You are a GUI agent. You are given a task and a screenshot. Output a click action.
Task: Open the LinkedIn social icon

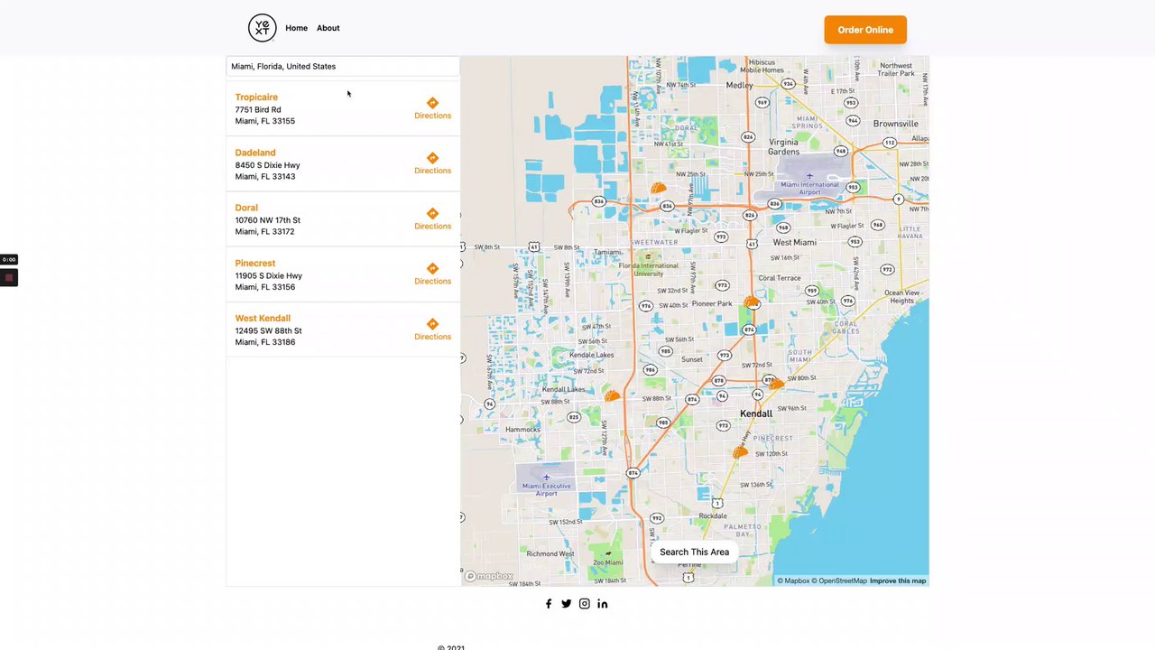[602, 604]
